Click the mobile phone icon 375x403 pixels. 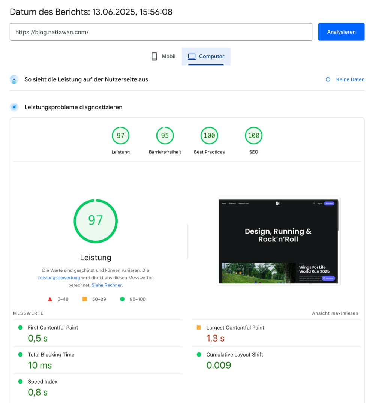[x=154, y=56]
